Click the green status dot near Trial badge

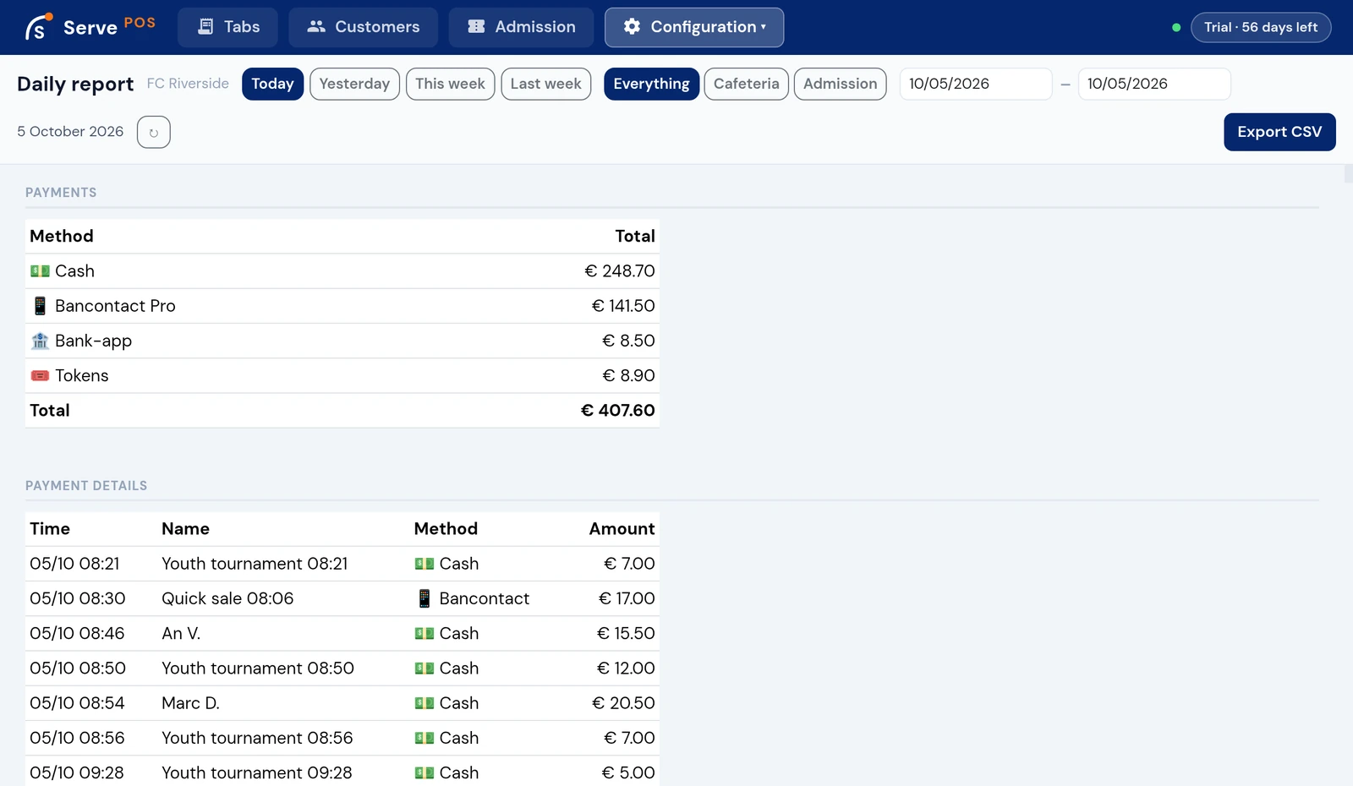(1176, 28)
